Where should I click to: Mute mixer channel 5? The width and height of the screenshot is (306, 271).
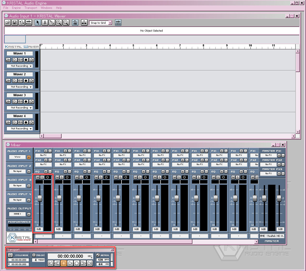click(116, 177)
